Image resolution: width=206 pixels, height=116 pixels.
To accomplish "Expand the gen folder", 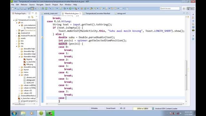I will pyautogui.click(x=16, y=31).
